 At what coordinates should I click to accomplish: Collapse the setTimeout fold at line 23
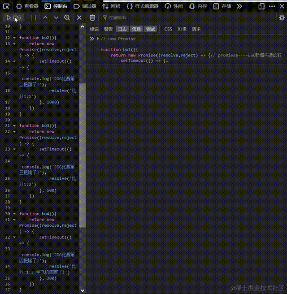tap(14, 149)
